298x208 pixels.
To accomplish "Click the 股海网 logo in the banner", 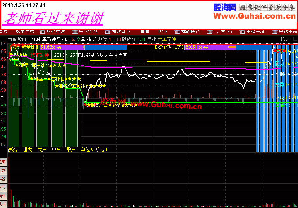I will 225,8.
